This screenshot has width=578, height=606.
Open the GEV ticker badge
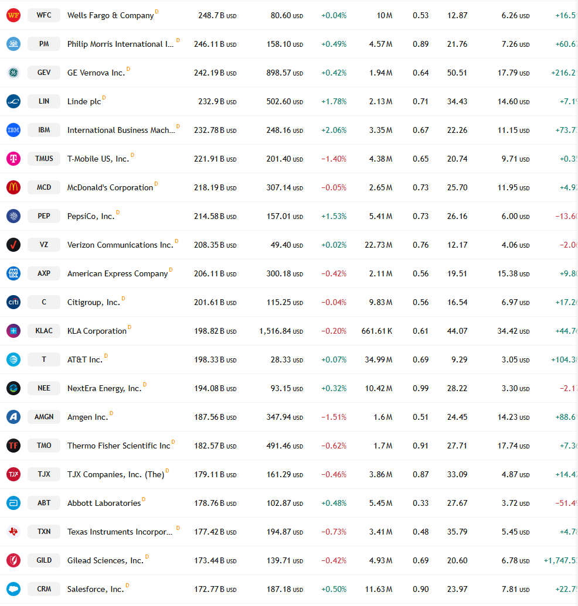point(44,73)
